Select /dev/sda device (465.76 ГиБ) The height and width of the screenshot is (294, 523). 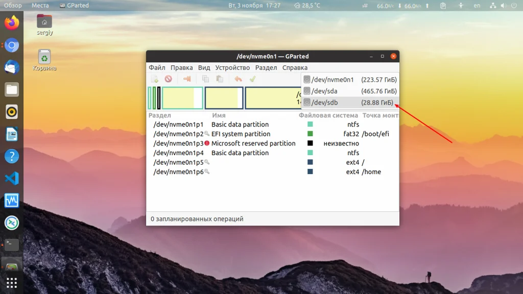tap(350, 91)
